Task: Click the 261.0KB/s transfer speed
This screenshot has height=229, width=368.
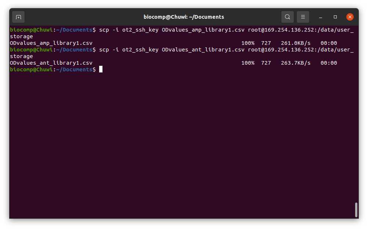Action: coord(296,43)
